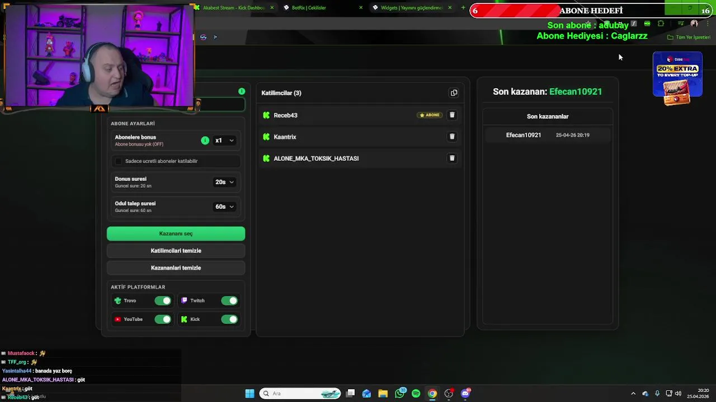Click 'Kazanani sec' green button
716x402 pixels.
pyautogui.click(x=176, y=233)
